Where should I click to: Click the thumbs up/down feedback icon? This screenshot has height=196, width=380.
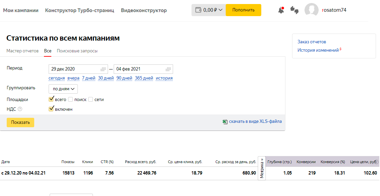pyautogui.click(x=294, y=10)
